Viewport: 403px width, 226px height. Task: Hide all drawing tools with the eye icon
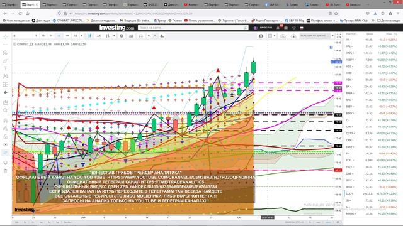(x=6, y=144)
